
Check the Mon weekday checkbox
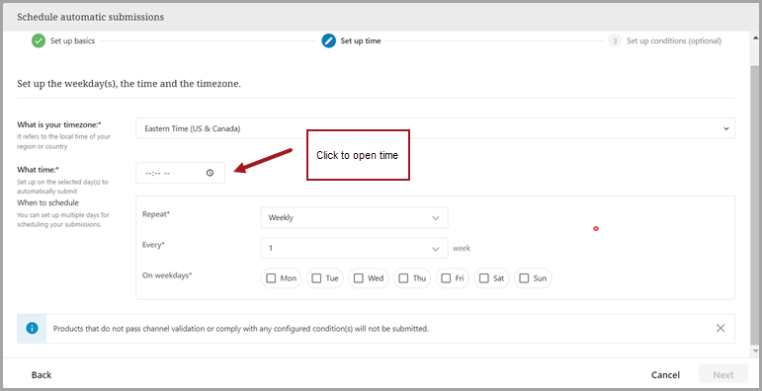coord(271,278)
